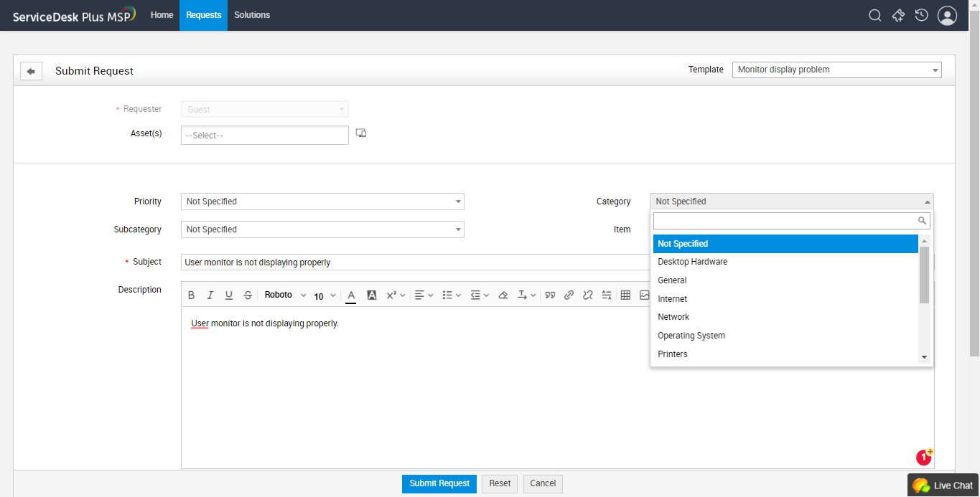
Task: Open the Subcategory dropdown
Action: pyautogui.click(x=322, y=229)
